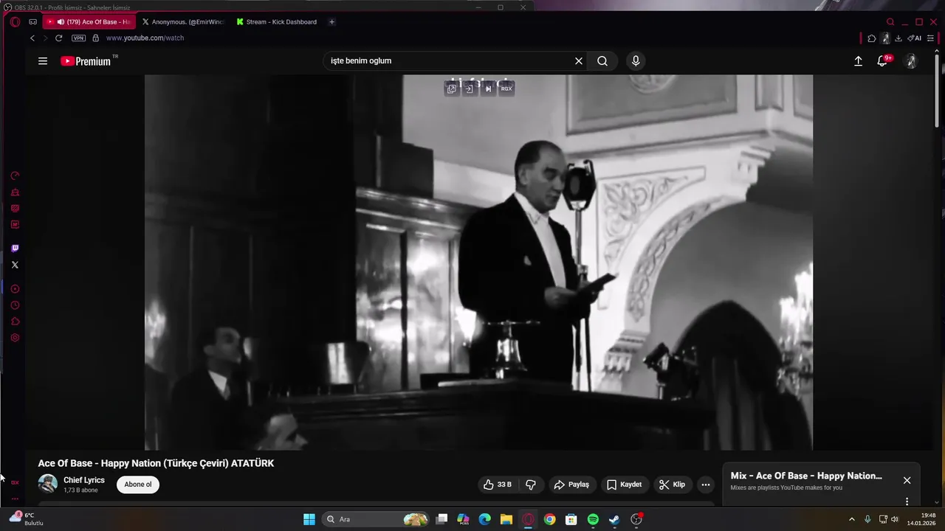Show hidden system tray icons
The width and height of the screenshot is (945, 531).
click(851, 519)
